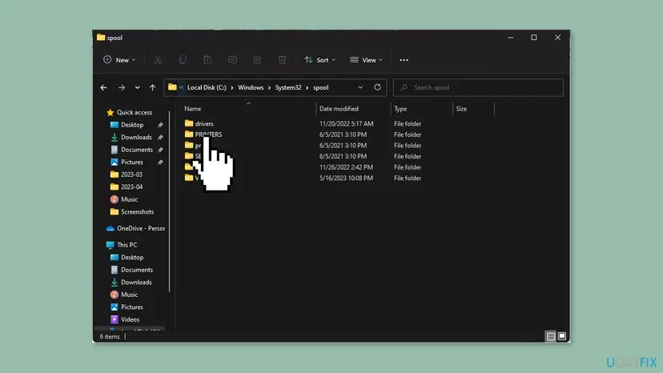Click the Rename icon in toolbar
The width and height of the screenshot is (663, 373).
click(x=232, y=60)
